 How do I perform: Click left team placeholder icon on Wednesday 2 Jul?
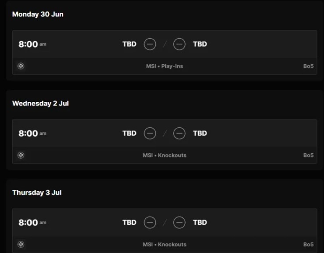click(150, 133)
